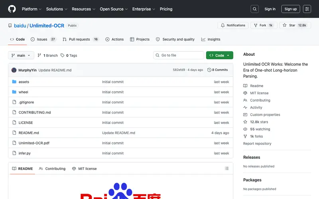
Task: Expand the Platform menu
Action: point(32,9)
